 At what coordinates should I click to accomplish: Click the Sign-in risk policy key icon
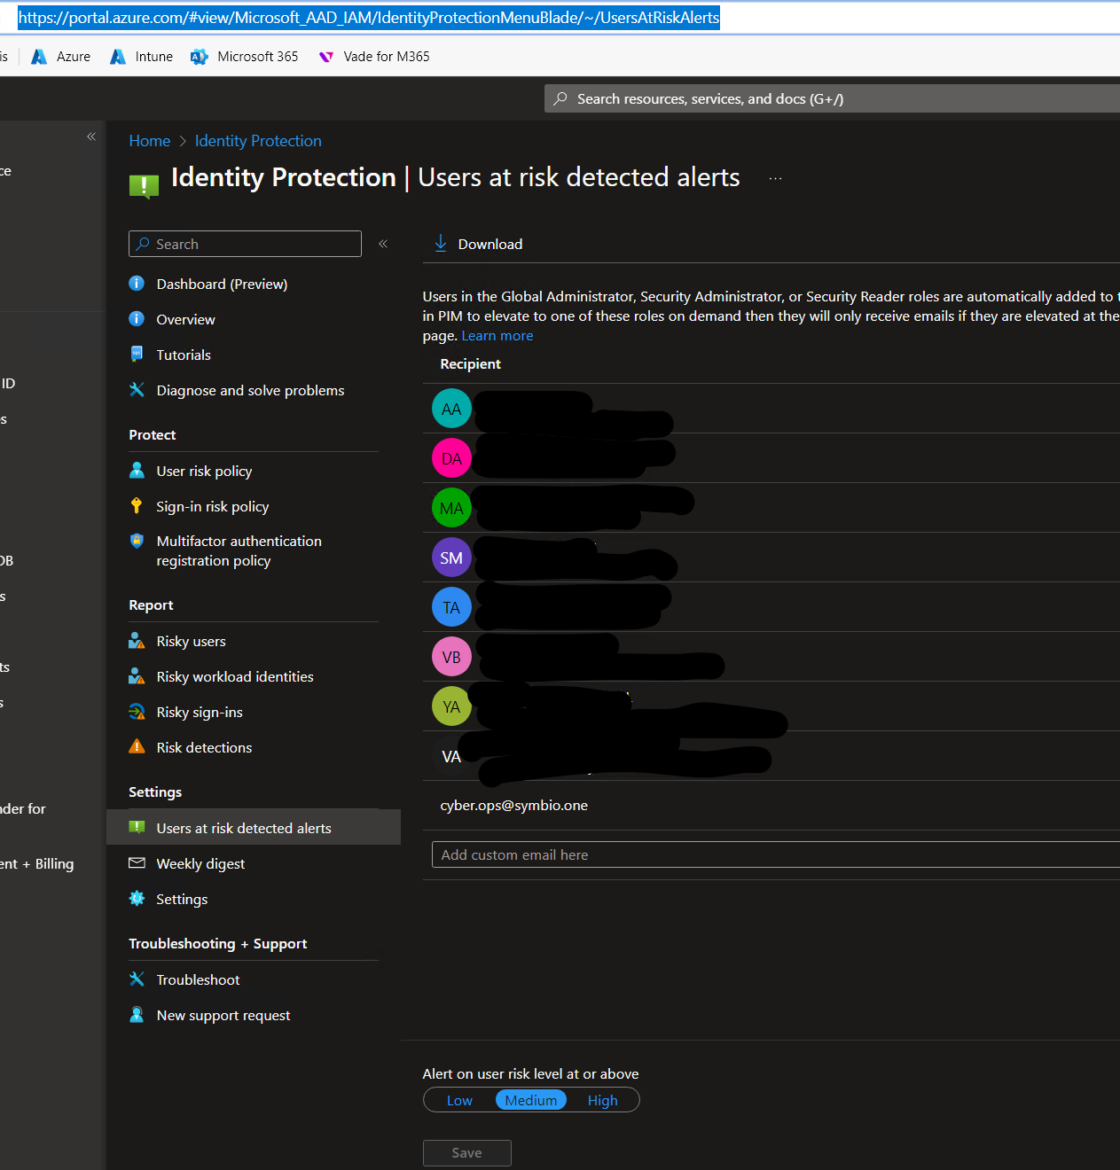(137, 505)
